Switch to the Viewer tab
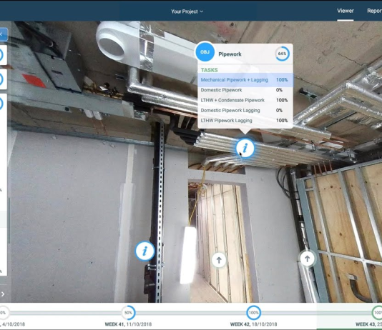 [346, 11]
